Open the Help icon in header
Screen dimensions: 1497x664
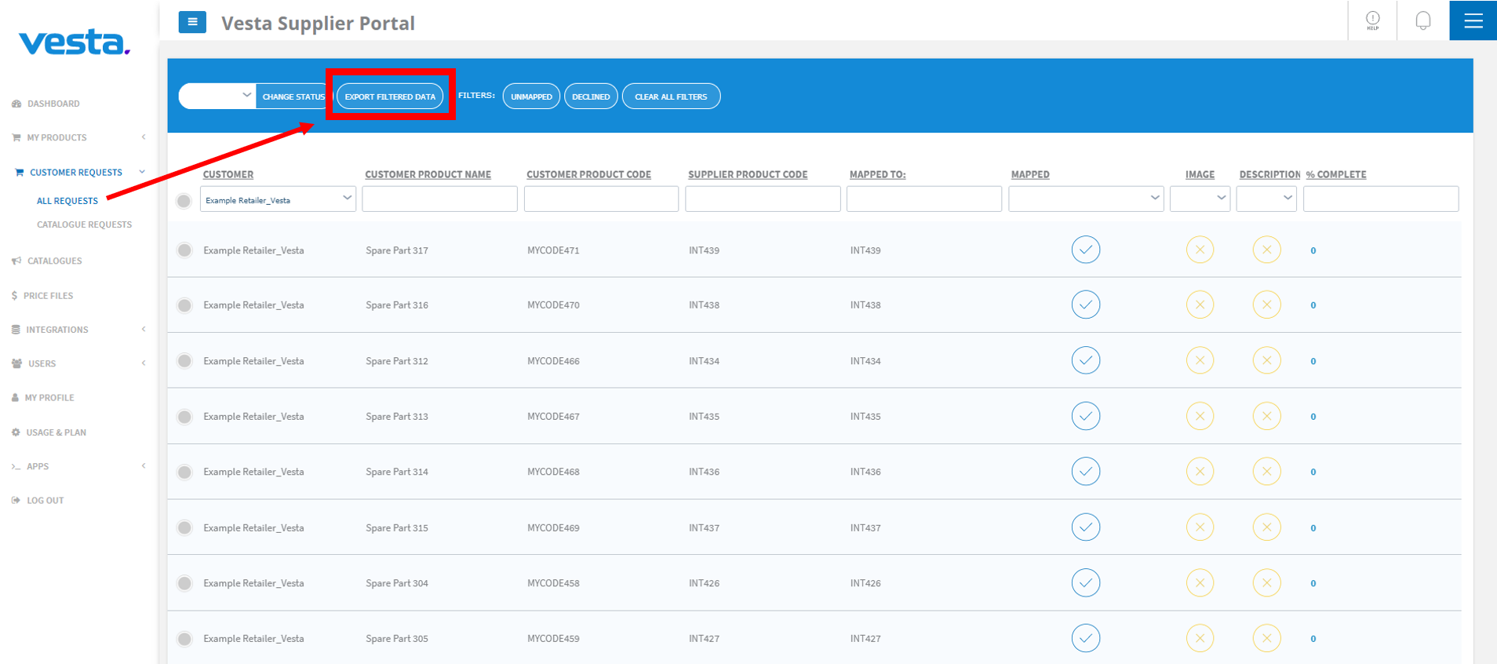1372,20
